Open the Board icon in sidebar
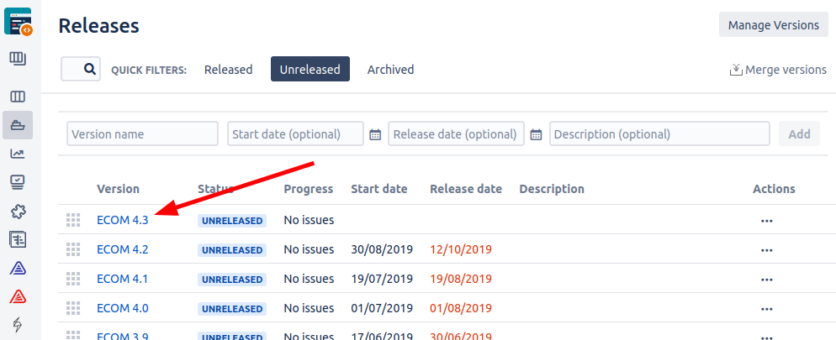The image size is (836, 340). pyautogui.click(x=18, y=97)
